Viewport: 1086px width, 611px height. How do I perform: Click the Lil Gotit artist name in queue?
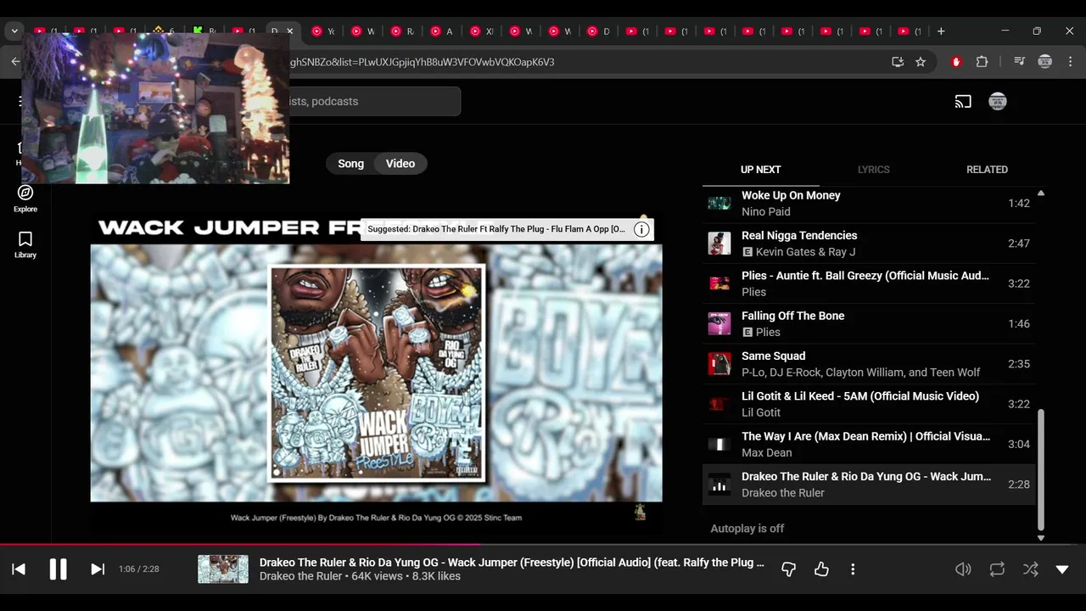pyautogui.click(x=761, y=412)
